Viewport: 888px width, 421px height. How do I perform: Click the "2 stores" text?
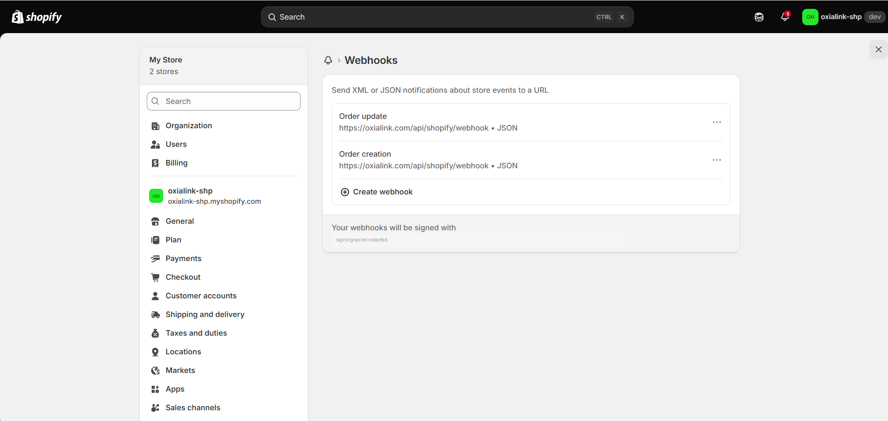click(164, 71)
